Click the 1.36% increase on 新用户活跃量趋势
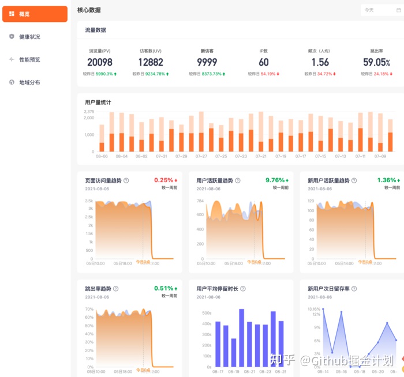This screenshot has height=377, width=404. pos(388,180)
